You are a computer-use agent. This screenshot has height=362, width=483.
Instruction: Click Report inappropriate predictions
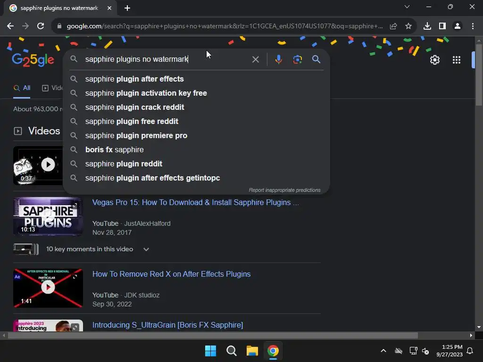click(284, 190)
